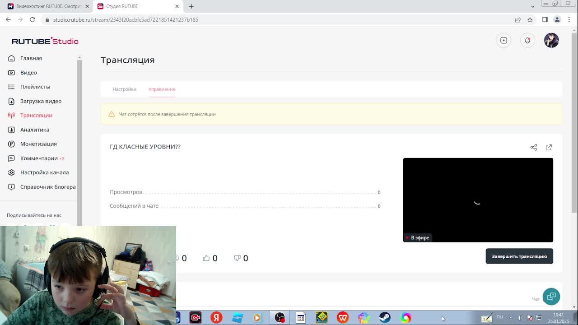Click Завершить трансляцию button

[519, 256]
